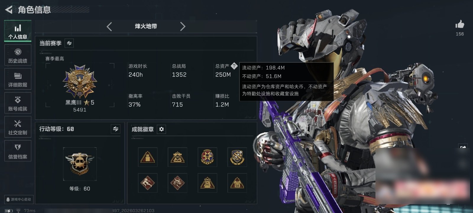Select the helicopter level 60 emblem
Image resolution: width=473 pixels, height=213 pixels.
[80, 164]
